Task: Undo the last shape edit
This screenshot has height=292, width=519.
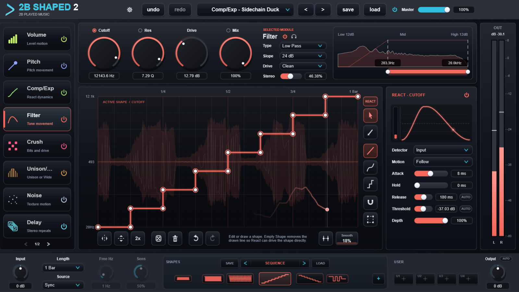Action: 196,239
